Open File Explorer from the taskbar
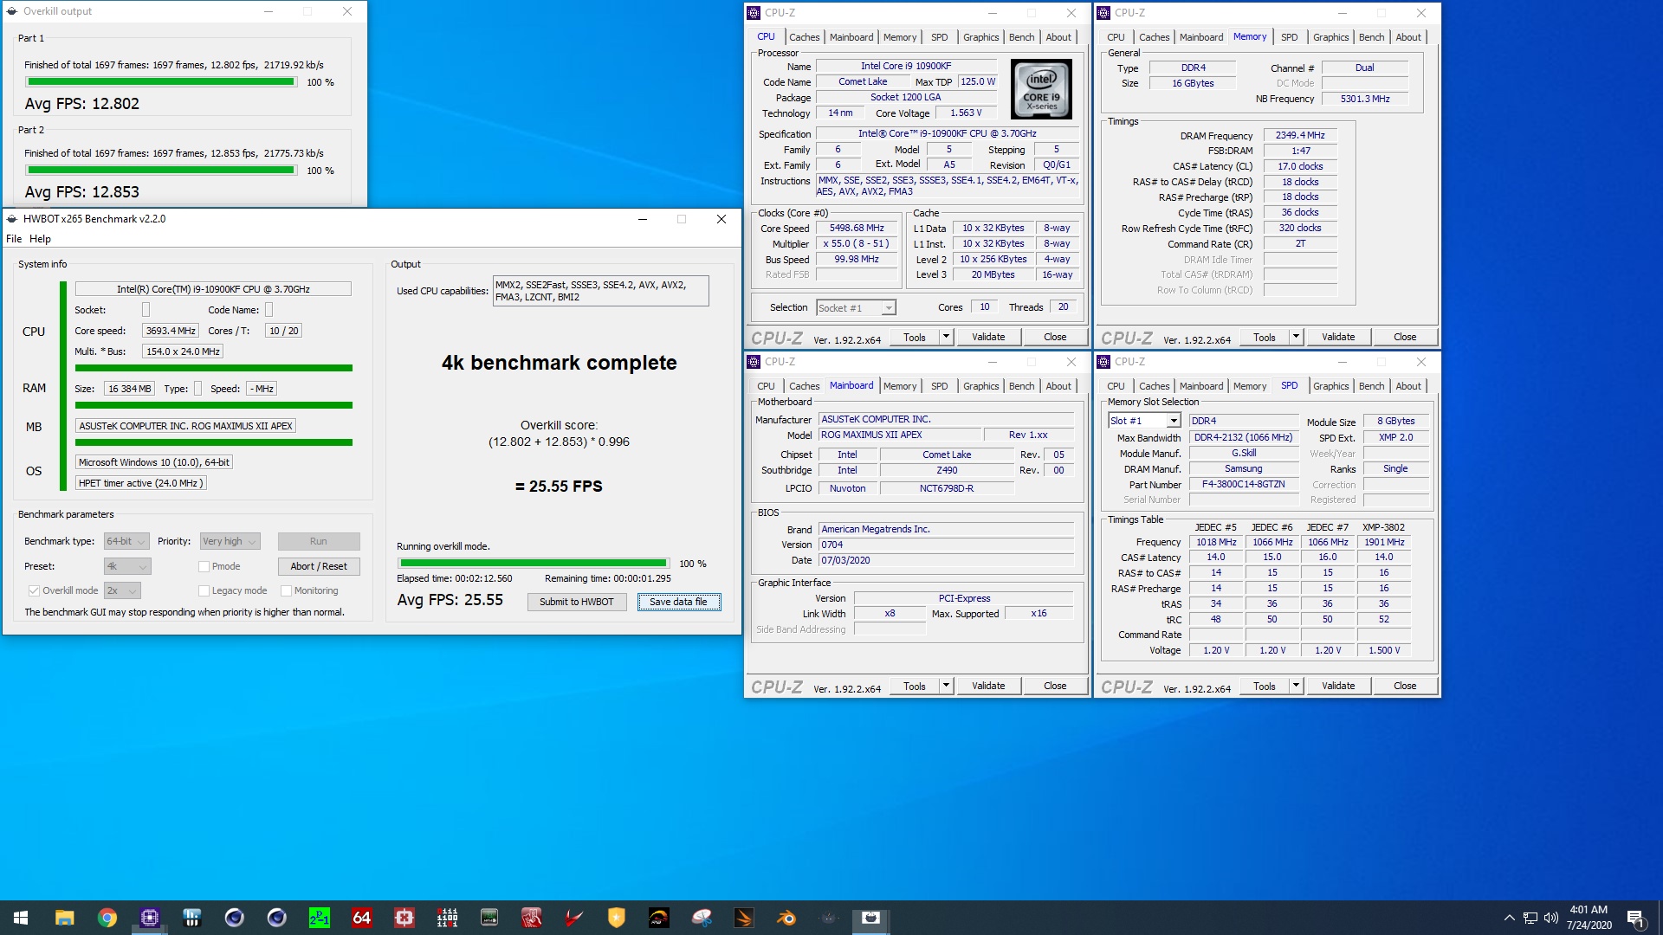The image size is (1663, 935). click(64, 918)
